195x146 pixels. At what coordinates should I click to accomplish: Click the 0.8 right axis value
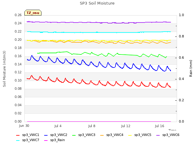pyautogui.click(x=181, y=36)
